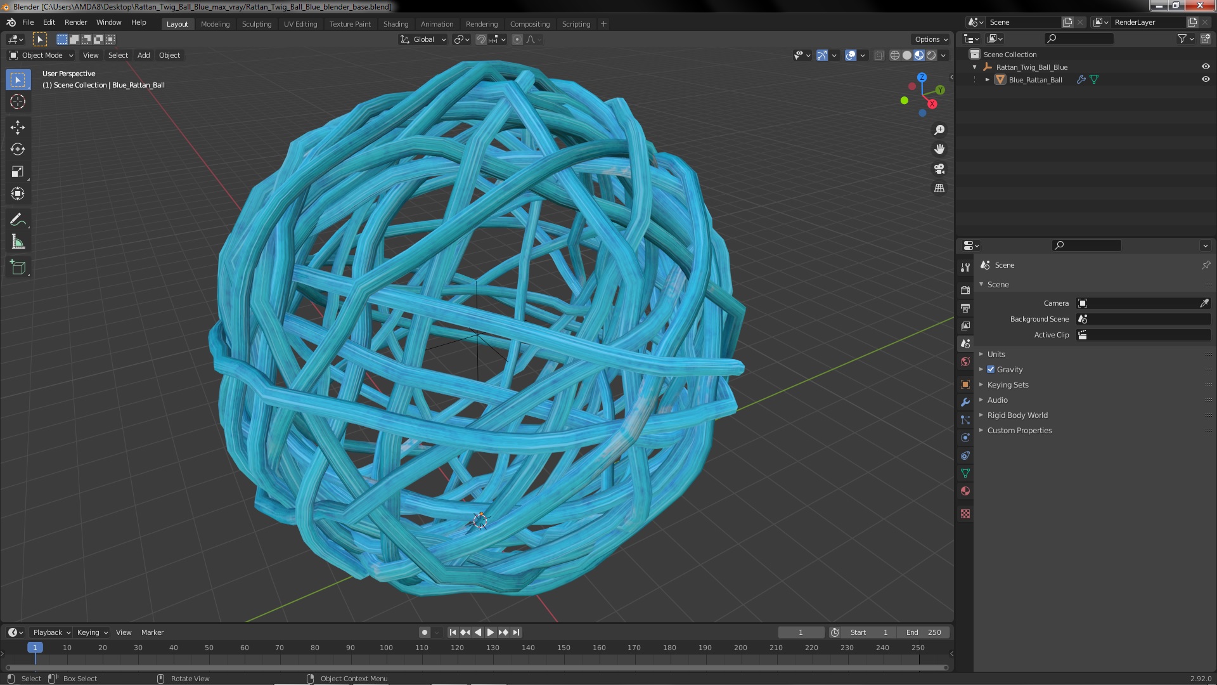
Task: Click the timeline Marker menu
Action: click(152, 632)
